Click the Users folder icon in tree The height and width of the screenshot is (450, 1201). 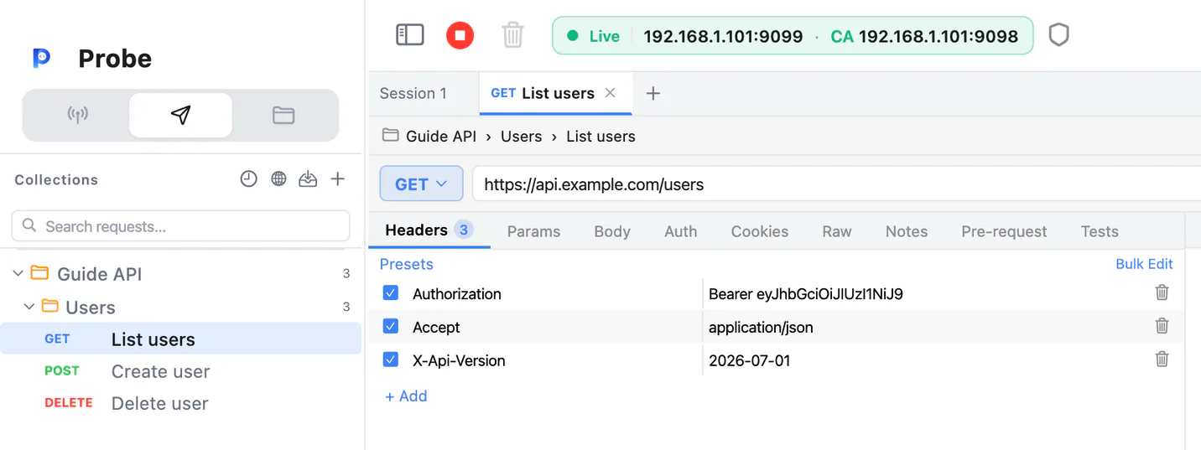(50, 306)
